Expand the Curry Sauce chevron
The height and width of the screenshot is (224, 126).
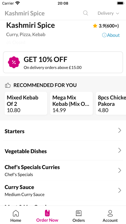tap(120, 191)
